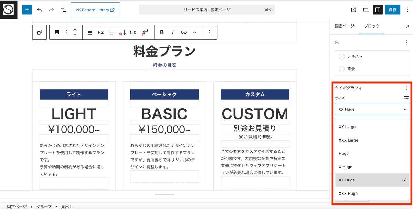Change heading level H2

[x=100, y=32]
